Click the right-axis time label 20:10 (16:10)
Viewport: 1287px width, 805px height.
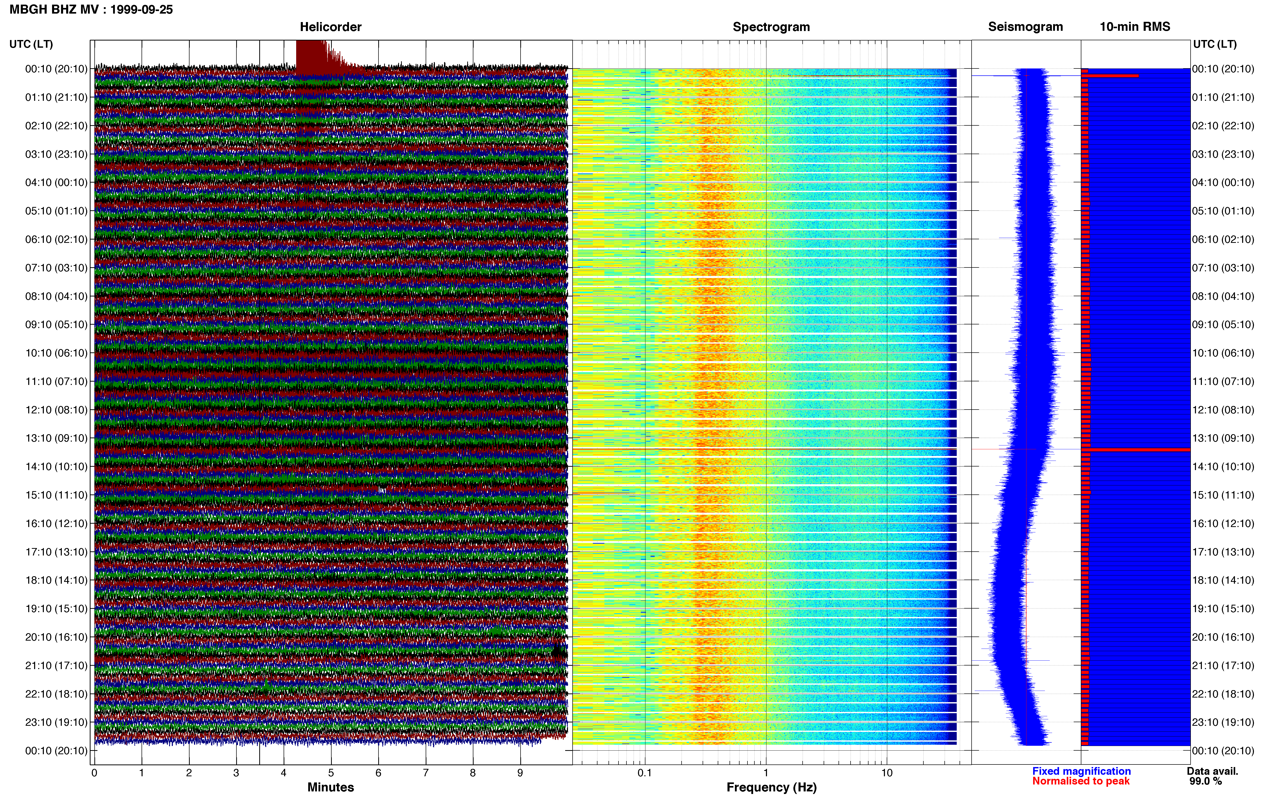1223,637
